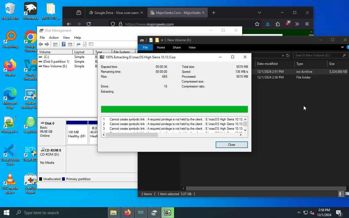349x218 pixels.
Task: Click the horizontal scrollbar in the 7-Zip error list
Action: pyautogui.click(x=132, y=135)
